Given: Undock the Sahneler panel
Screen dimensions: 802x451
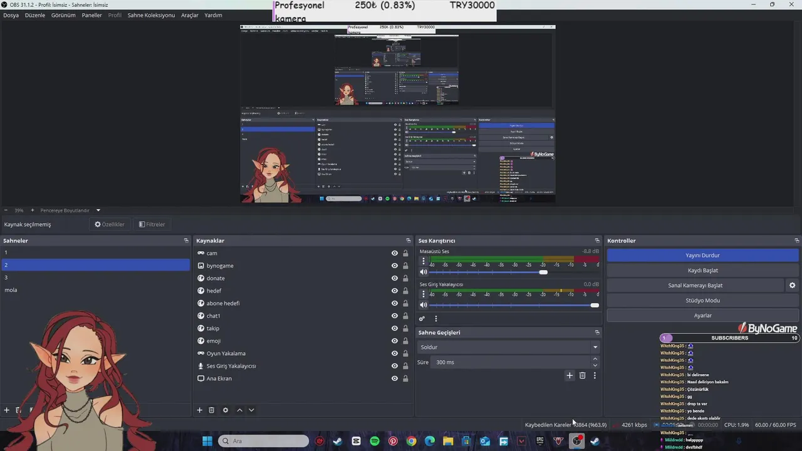Looking at the screenshot, I should coord(186,241).
